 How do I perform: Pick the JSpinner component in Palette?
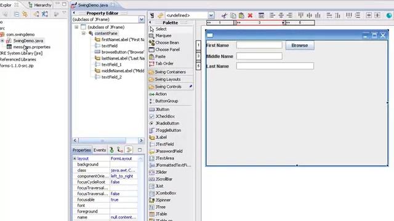(x=160, y=200)
